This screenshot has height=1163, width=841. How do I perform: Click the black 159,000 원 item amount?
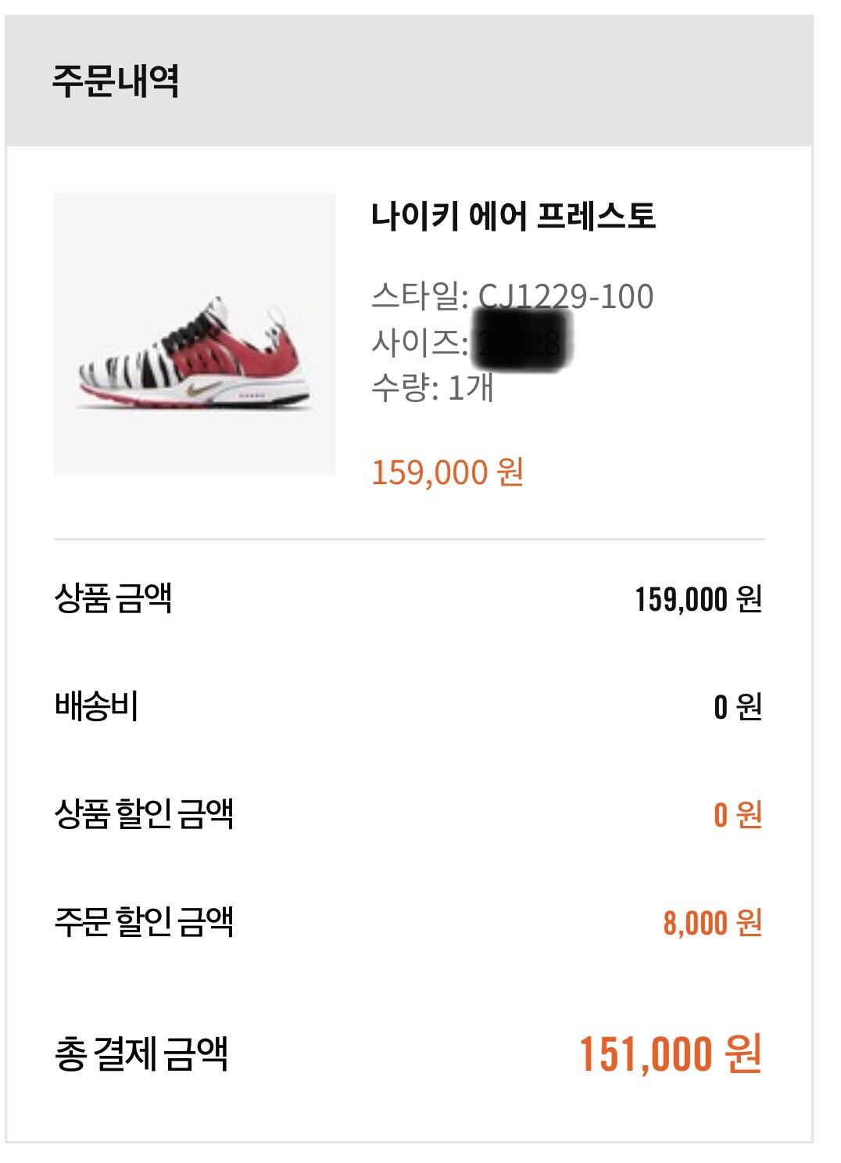tap(697, 599)
